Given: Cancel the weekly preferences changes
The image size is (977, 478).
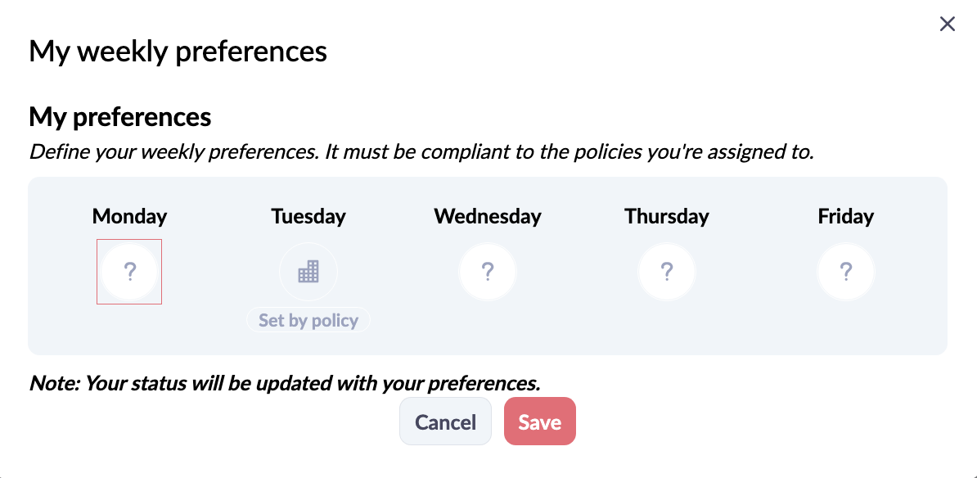Looking at the screenshot, I should (x=445, y=422).
